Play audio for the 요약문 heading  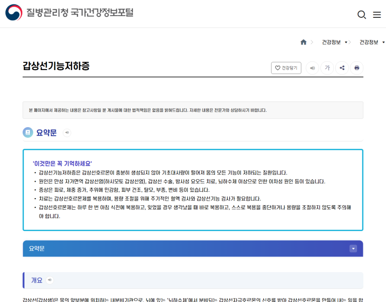tap(67, 132)
